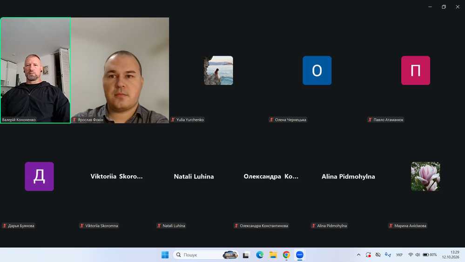Click the speaker volume tray icon

click(x=418, y=255)
